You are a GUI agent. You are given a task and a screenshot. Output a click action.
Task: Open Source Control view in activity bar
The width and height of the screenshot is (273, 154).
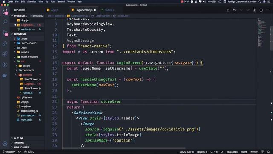pyautogui.click(x=5, y=33)
